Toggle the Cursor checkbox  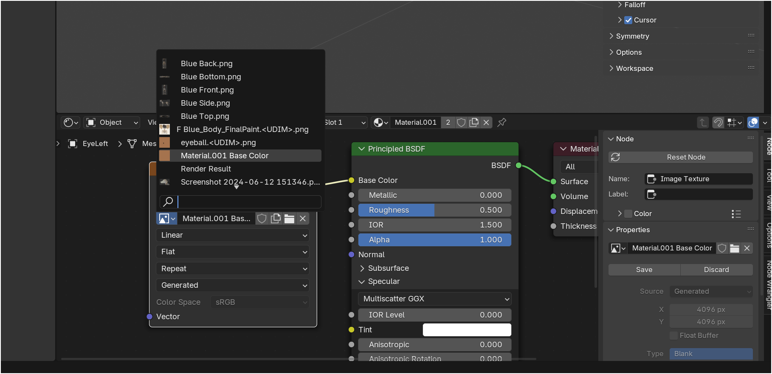(628, 20)
